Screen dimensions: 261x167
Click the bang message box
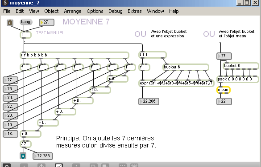point(26,22)
